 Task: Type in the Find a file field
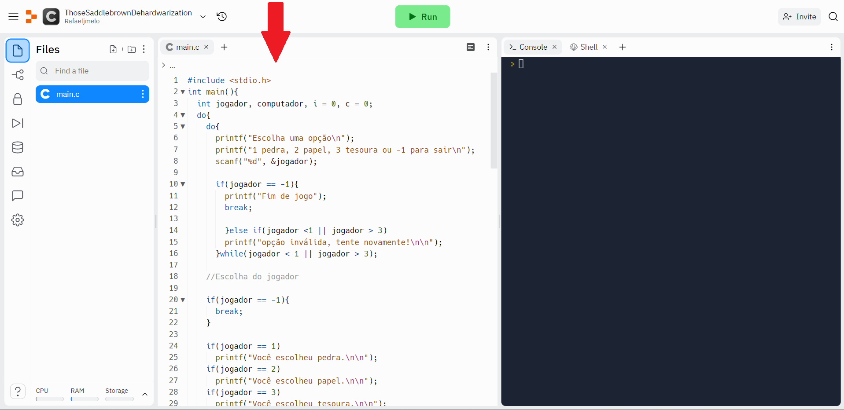tap(92, 71)
